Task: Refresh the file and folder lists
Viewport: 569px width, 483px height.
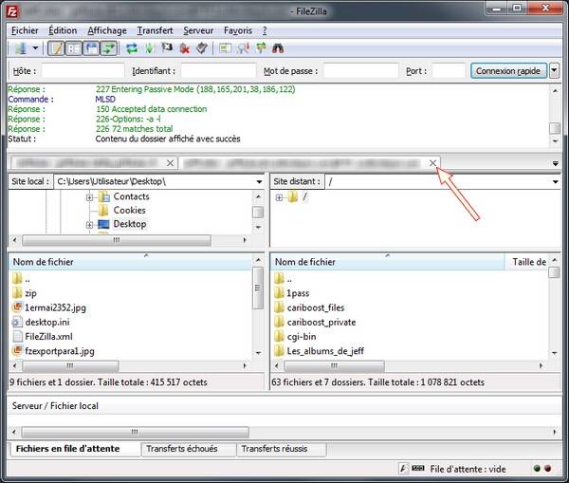Action: [x=132, y=48]
